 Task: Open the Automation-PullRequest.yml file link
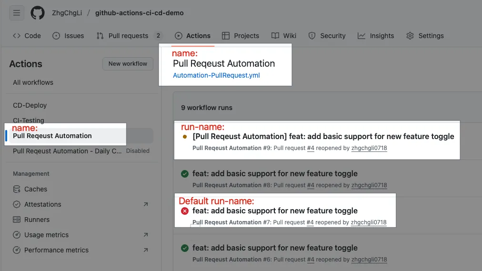tap(216, 75)
